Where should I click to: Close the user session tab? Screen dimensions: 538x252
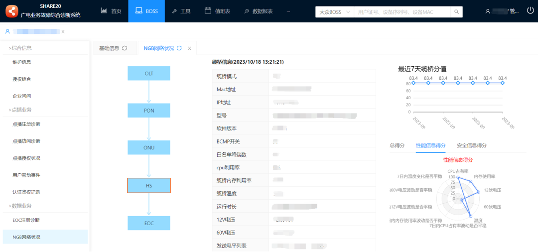tap(63, 31)
